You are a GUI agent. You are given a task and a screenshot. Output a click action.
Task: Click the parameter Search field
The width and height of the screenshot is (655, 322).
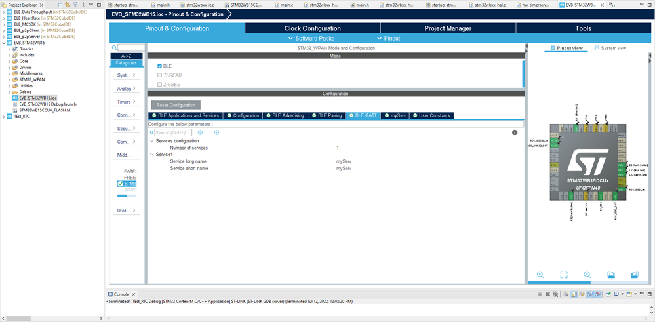point(173,132)
